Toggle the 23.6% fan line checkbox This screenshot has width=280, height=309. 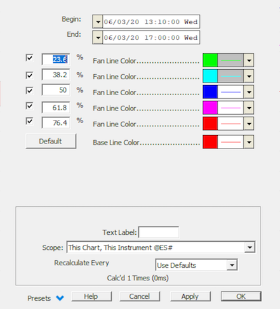29,58
